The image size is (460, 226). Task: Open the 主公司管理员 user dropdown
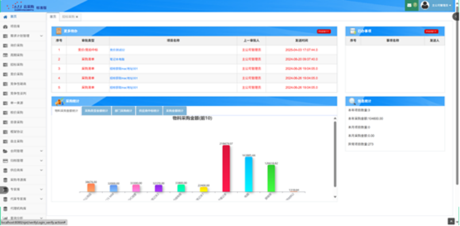[x=441, y=5]
